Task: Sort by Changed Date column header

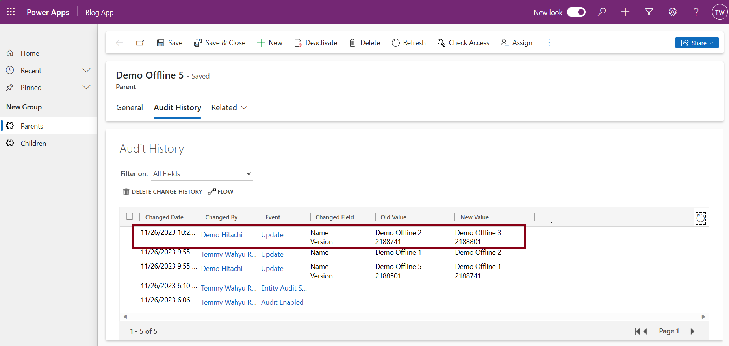Action: tap(164, 217)
